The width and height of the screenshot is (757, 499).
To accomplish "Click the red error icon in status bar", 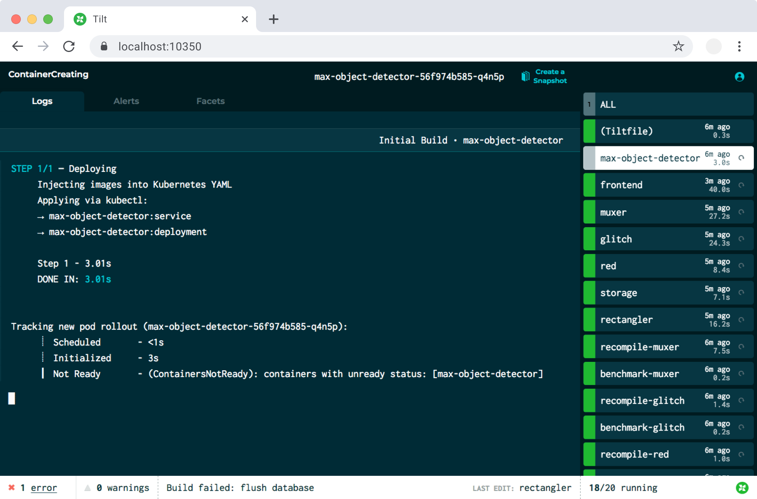I will tap(12, 487).
